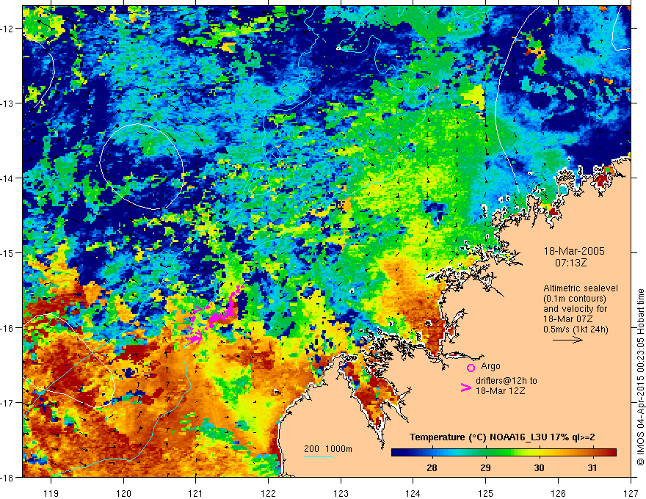The image size is (646, 499).
Task: Click the magenta Argo circle legend symbol
Action: point(471,368)
